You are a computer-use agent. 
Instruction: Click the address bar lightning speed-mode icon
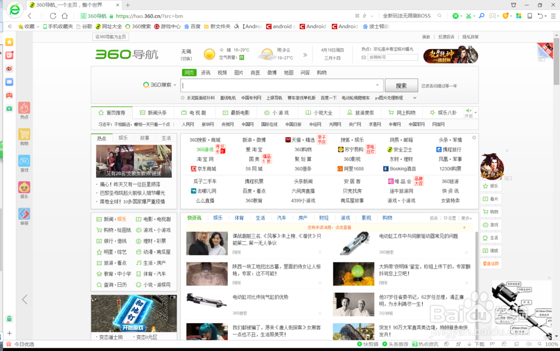click(365, 16)
